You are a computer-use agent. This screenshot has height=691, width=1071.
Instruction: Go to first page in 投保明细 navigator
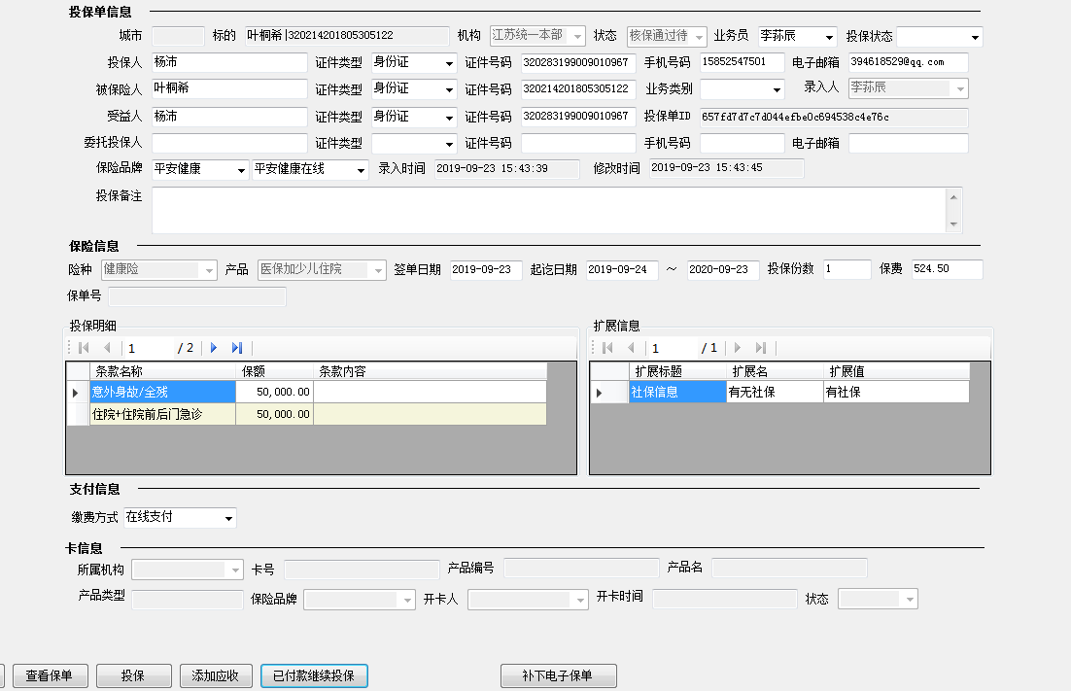point(84,348)
